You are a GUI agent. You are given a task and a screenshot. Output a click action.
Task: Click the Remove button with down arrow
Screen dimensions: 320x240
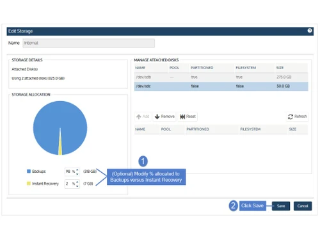pos(164,116)
